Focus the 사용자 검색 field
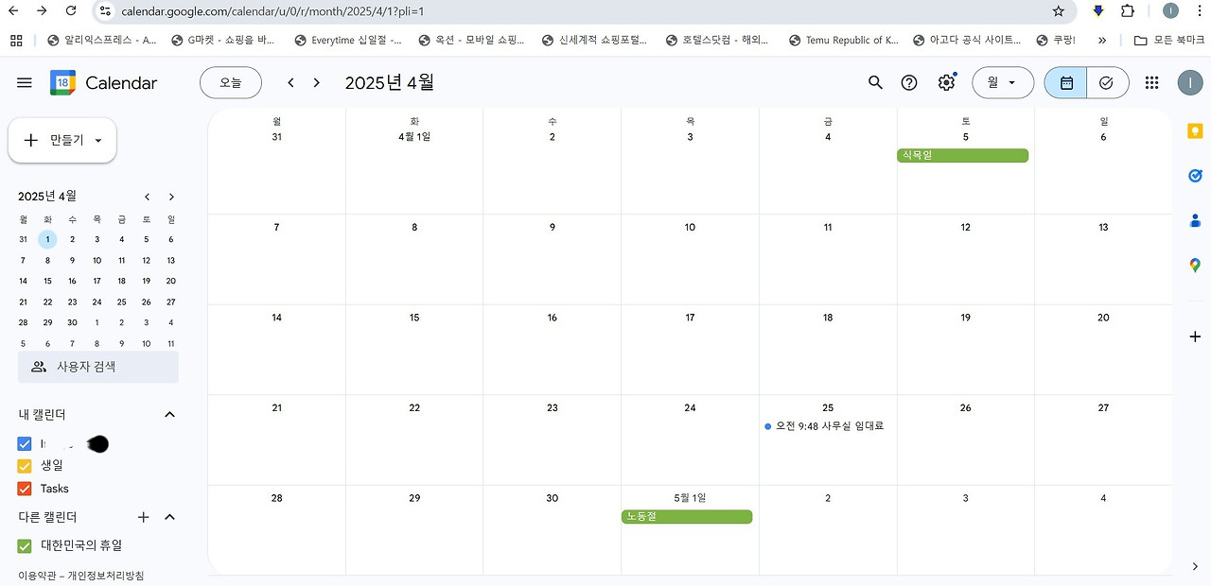The height and width of the screenshot is (586, 1211). [x=98, y=367]
